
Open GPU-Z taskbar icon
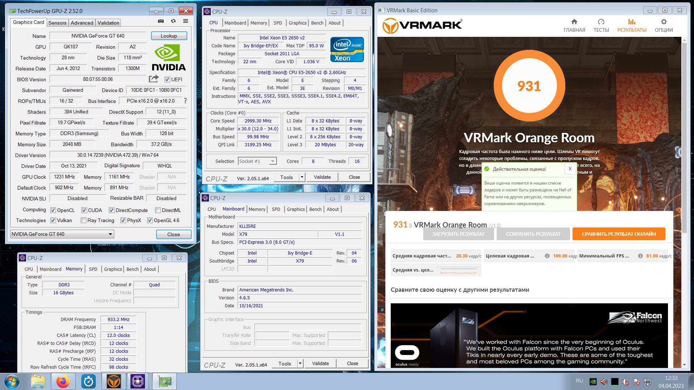pyautogui.click(x=164, y=381)
